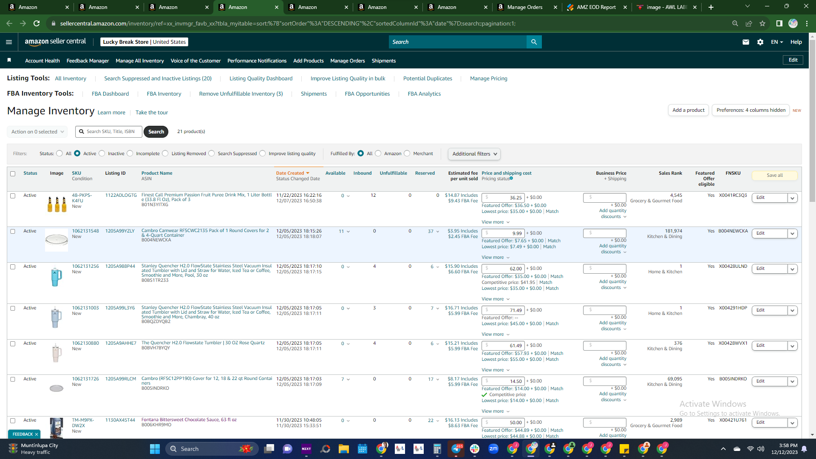Open the EN language dropdown
Image resolution: width=816 pixels, height=459 pixels.
777,42
